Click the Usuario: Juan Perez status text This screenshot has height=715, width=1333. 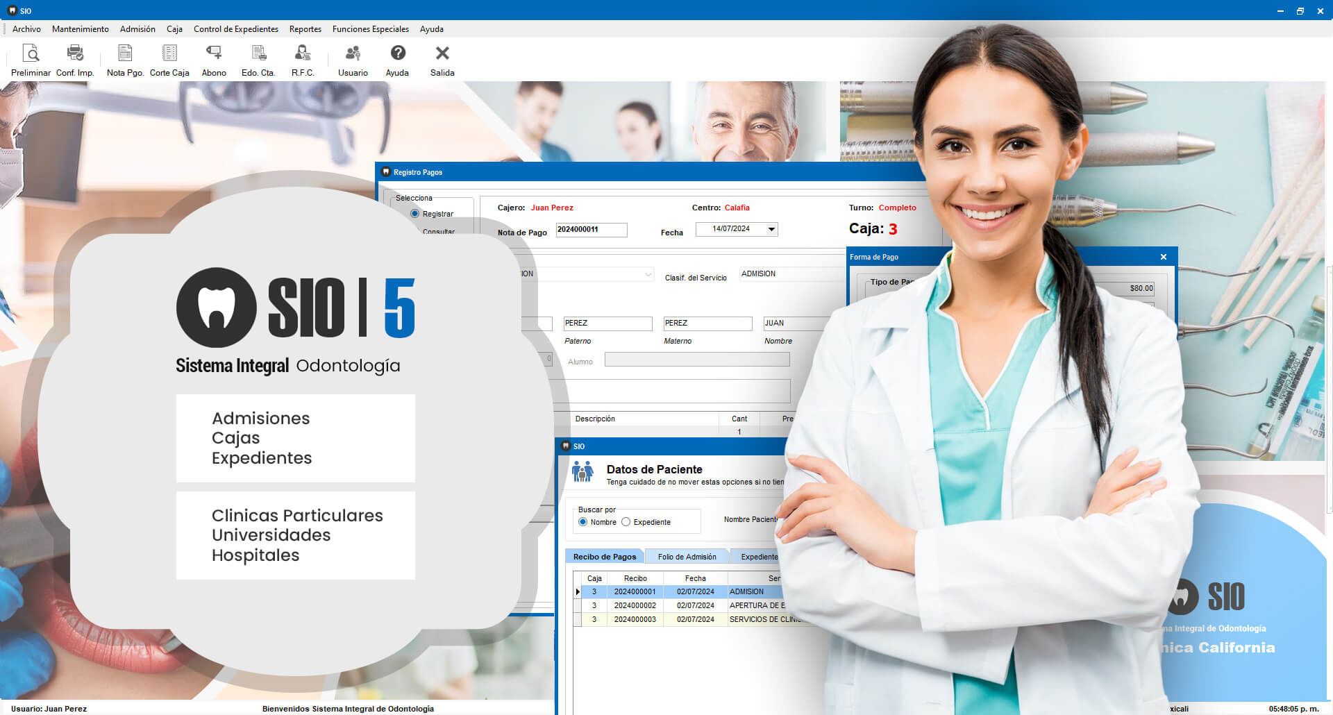(49, 709)
